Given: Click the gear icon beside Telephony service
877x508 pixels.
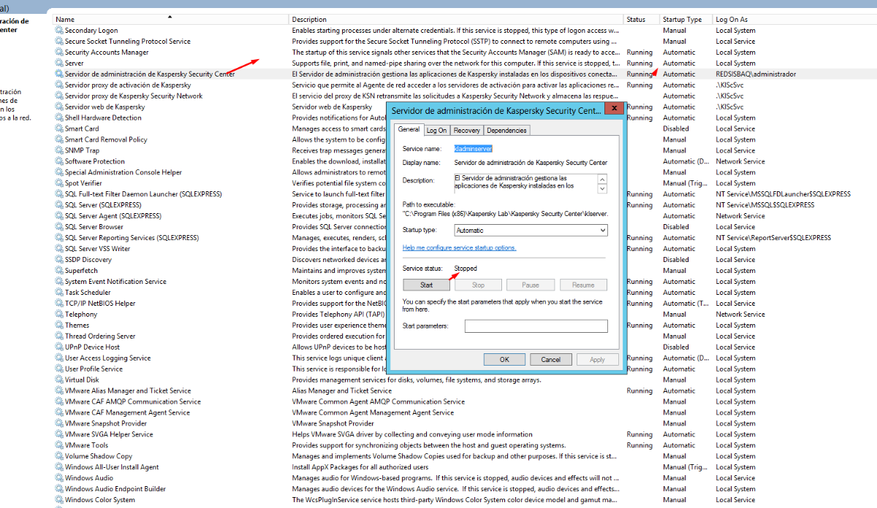Looking at the screenshot, I should (x=59, y=315).
